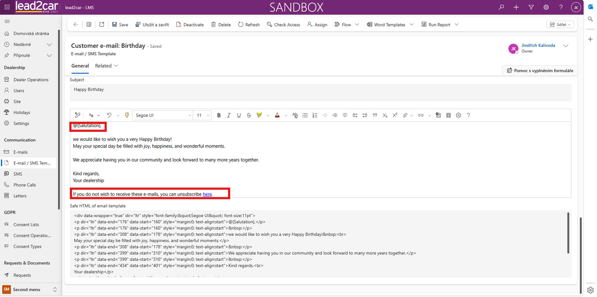Insert a bulleted list
Screen dimensions: 597x297
point(305,115)
